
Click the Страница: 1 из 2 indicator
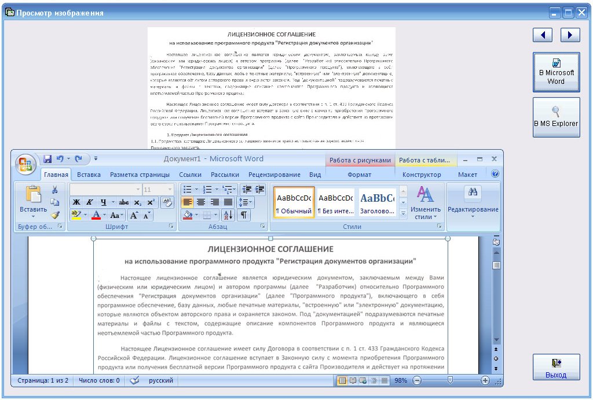(43, 380)
